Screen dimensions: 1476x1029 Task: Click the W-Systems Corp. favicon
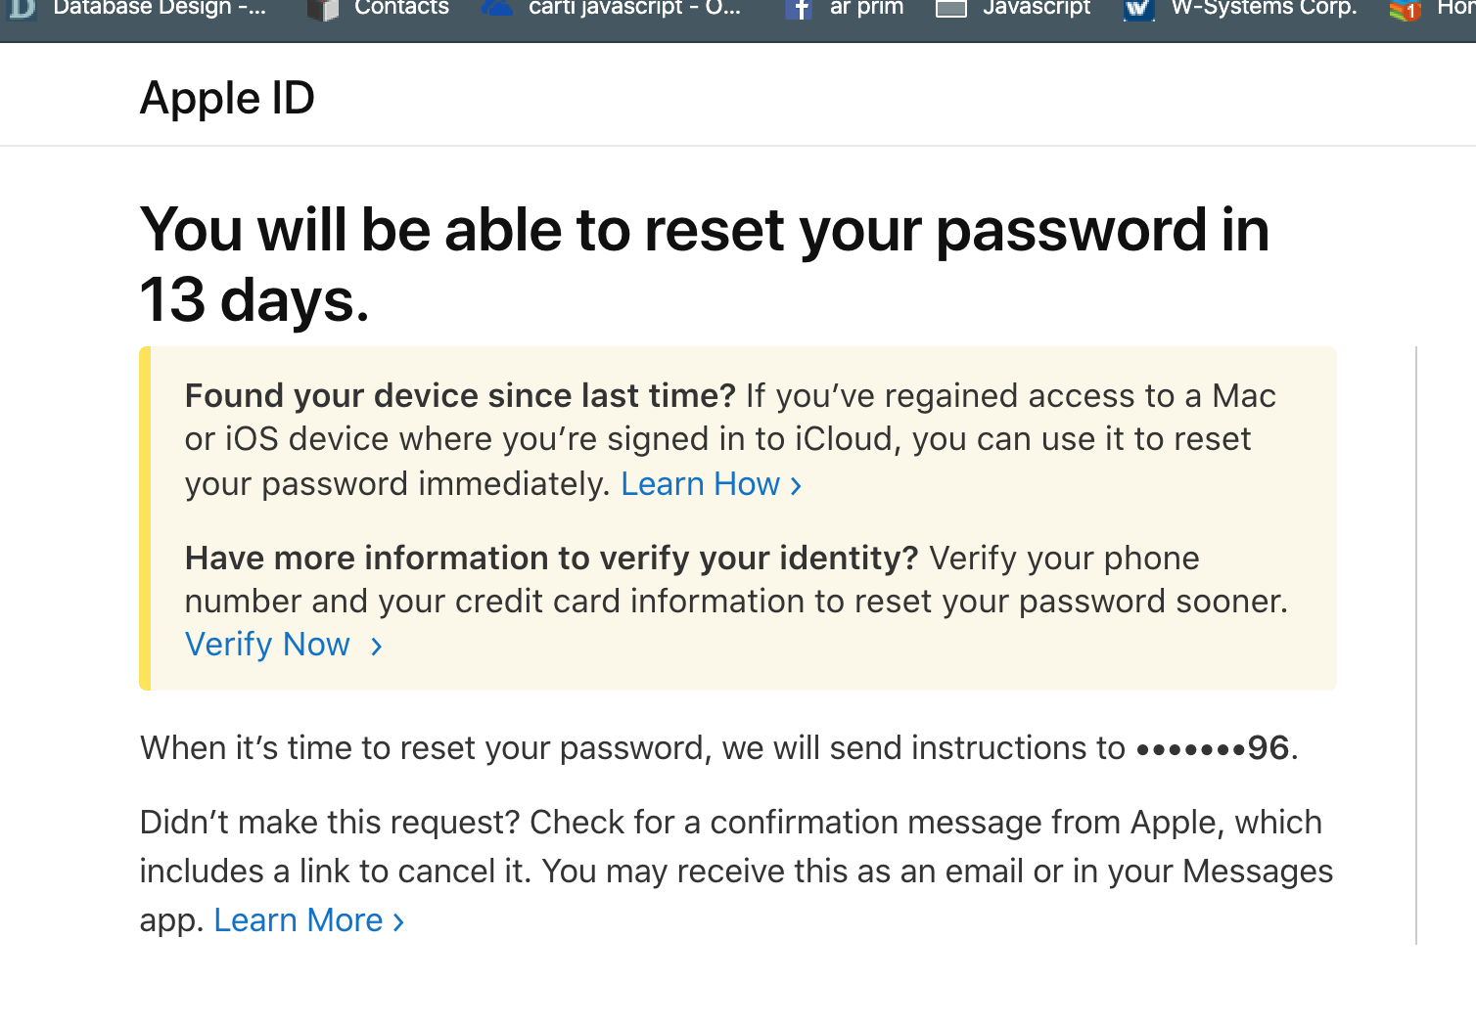click(1138, 9)
